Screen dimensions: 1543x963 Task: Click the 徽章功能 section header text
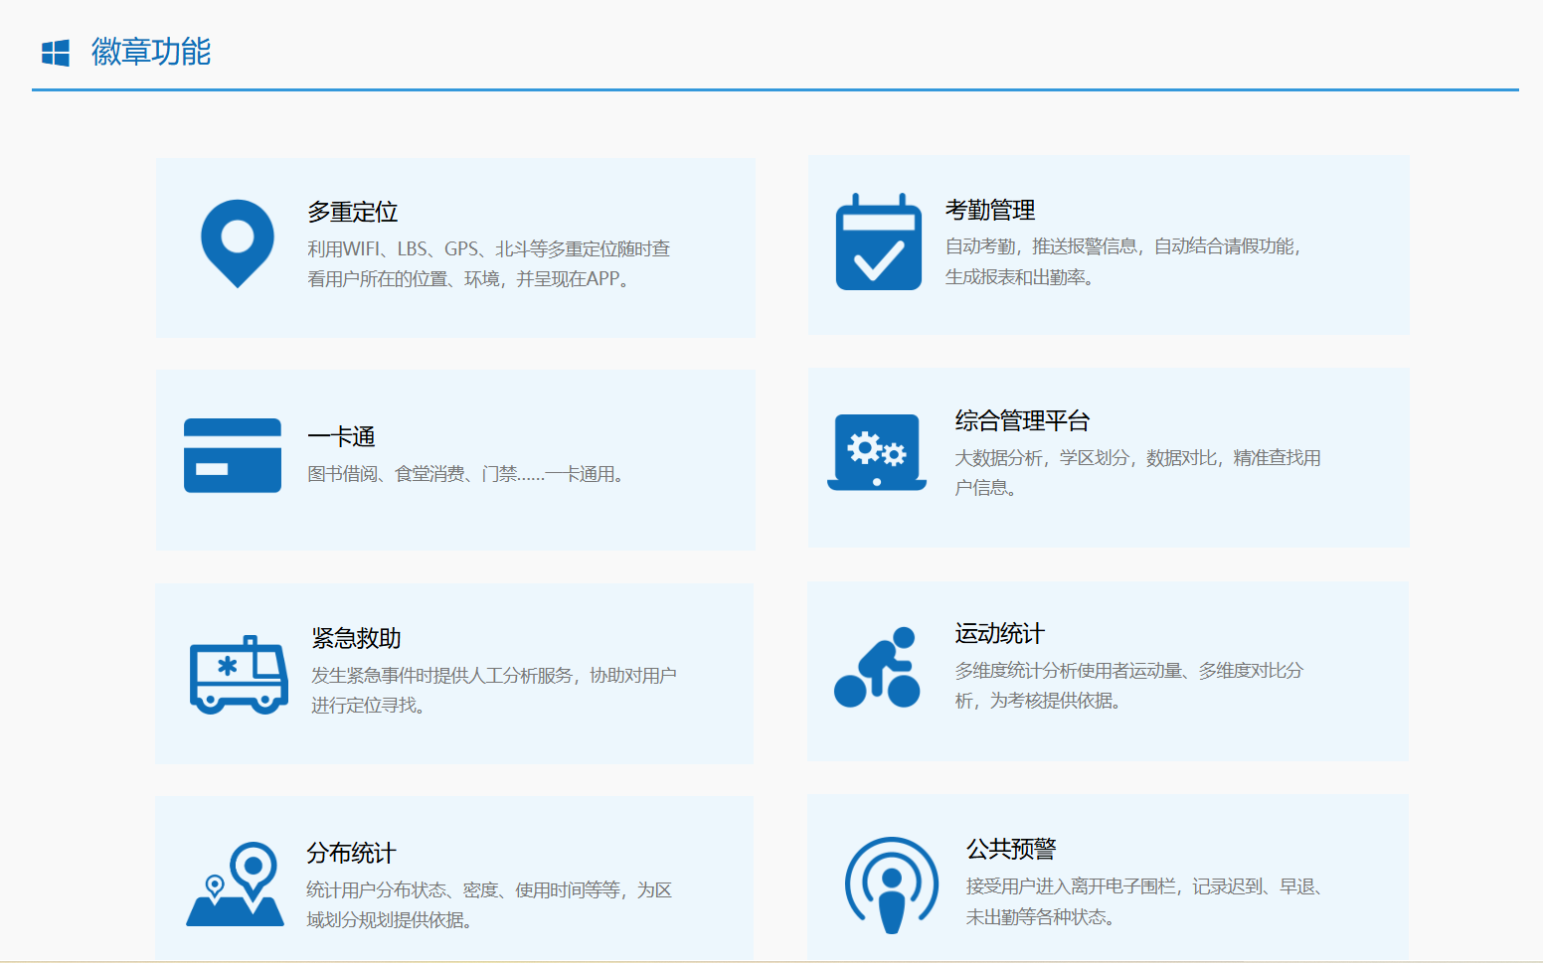(x=151, y=52)
